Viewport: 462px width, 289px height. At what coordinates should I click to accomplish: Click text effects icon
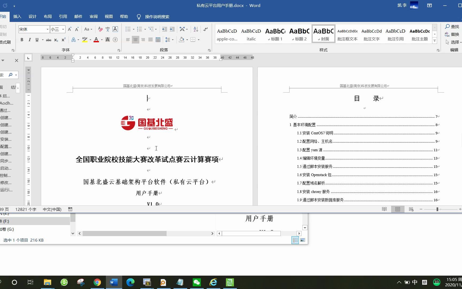[74, 40]
